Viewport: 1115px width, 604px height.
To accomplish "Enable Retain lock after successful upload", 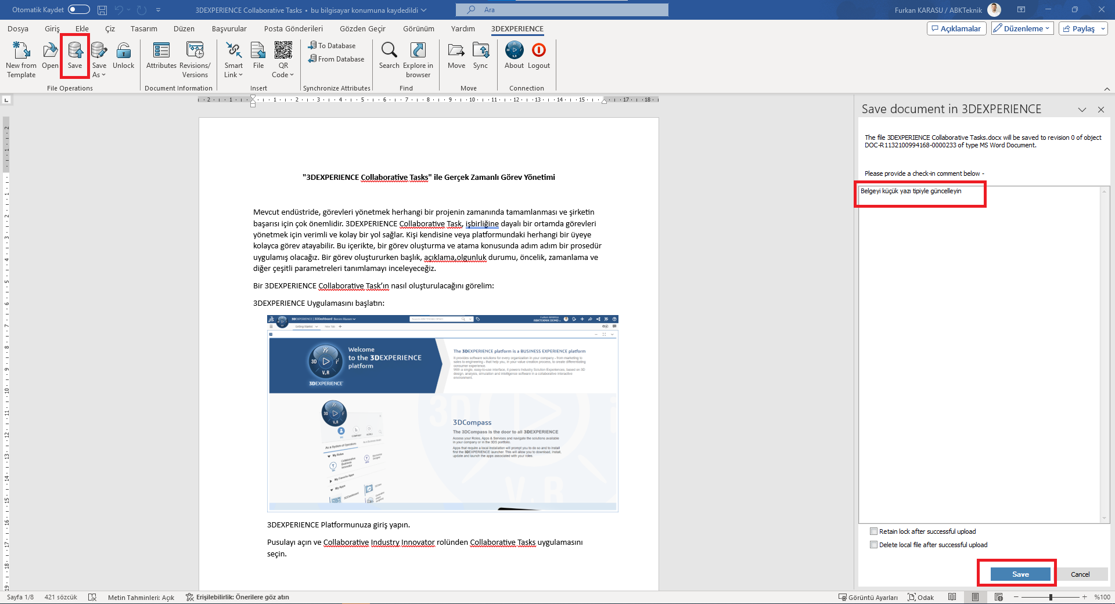I will click(x=873, y=531).
